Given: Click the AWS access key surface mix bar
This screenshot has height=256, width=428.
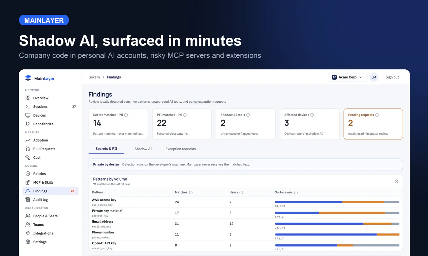Looking at the screenshot, I should pos(337,202).
